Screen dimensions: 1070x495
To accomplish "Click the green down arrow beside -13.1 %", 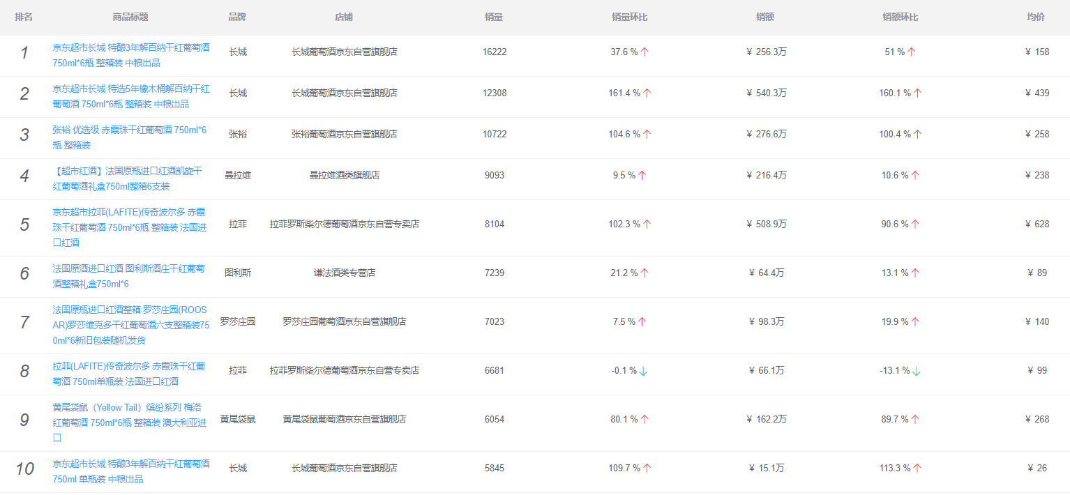I will click(x=917, y=371).
